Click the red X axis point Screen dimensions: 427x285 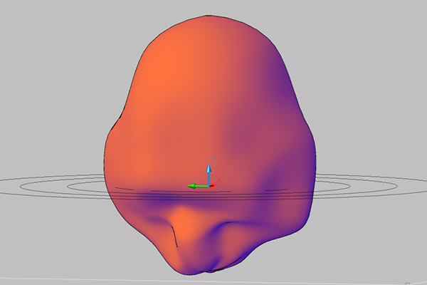pyautogui.click(x=211, y=186)
